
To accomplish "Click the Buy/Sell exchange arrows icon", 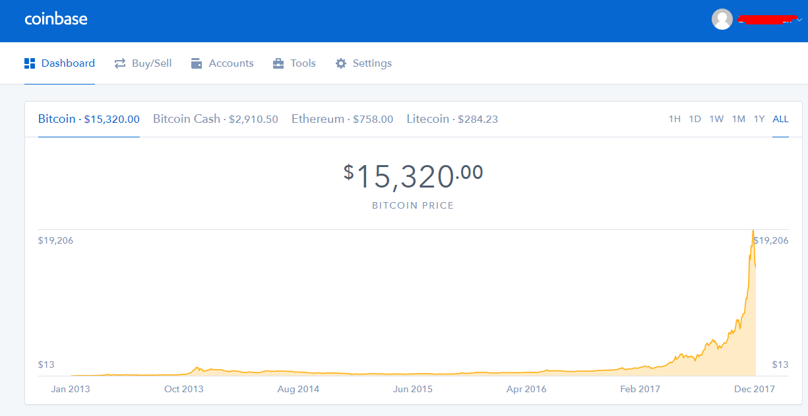I will [x=120, y=63].
